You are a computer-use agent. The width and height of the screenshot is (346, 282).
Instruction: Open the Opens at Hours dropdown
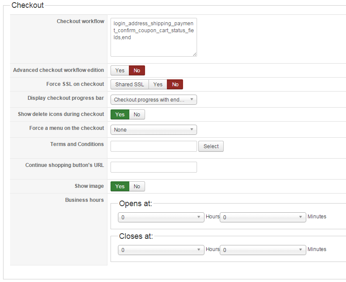[161, 217]
